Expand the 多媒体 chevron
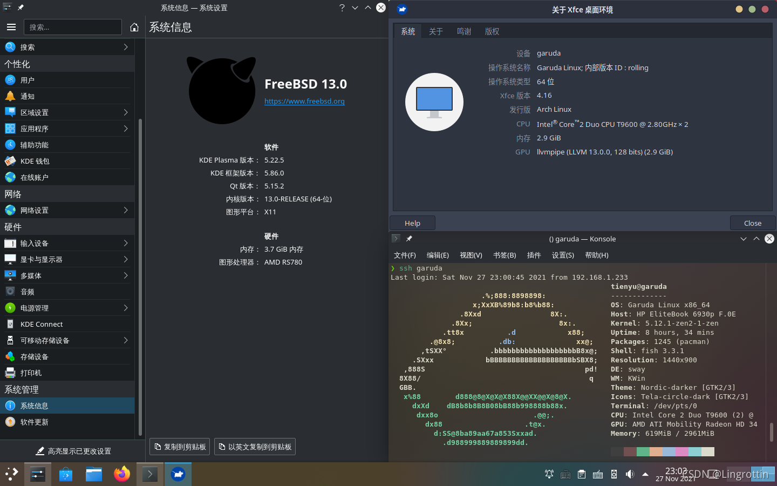 126,275
